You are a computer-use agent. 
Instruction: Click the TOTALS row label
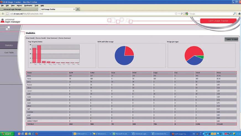[x=30, y=124]
